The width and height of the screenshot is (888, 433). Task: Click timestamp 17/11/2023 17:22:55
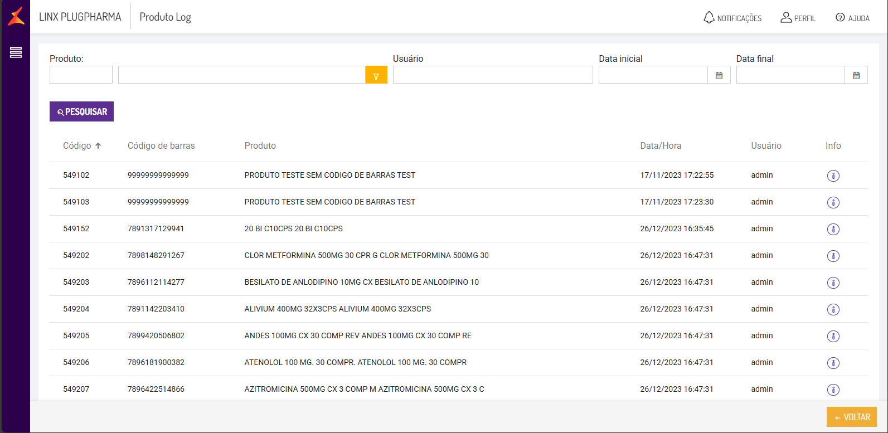coord(677,175)
